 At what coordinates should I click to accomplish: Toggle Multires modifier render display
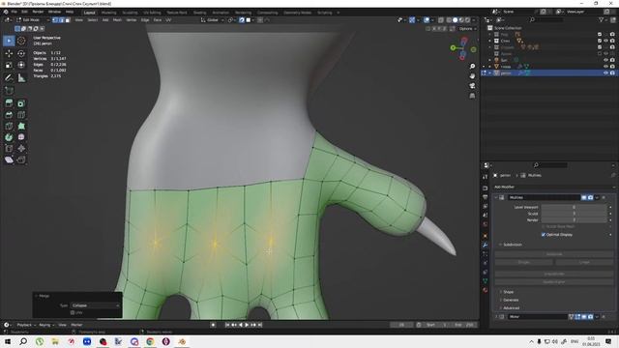coord(590,197)
